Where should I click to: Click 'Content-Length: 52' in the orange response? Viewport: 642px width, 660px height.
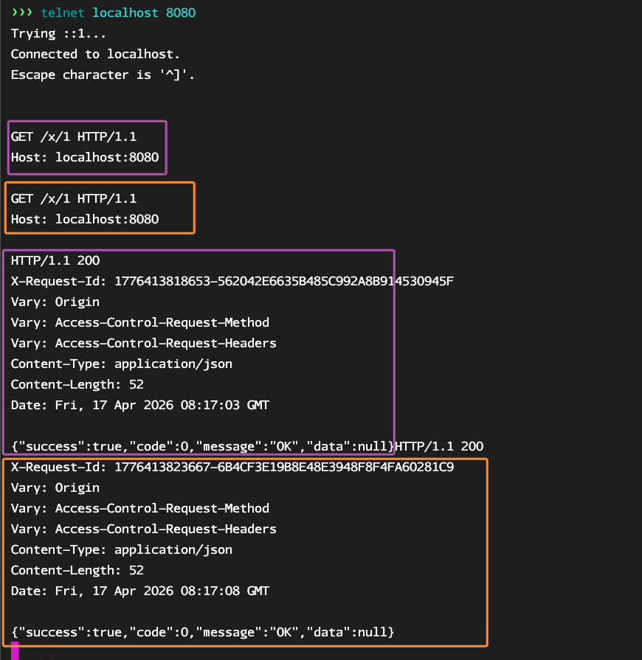(77, 571)
